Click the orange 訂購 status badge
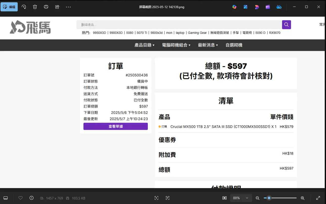Screen dimensions: 326x204 point(163,127)
